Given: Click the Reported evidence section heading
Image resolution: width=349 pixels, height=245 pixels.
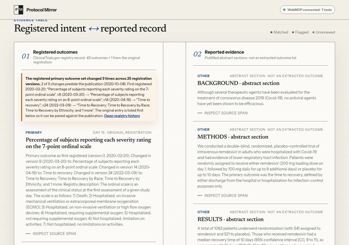Looking at the screenshot, I should [x=224, y=52].
